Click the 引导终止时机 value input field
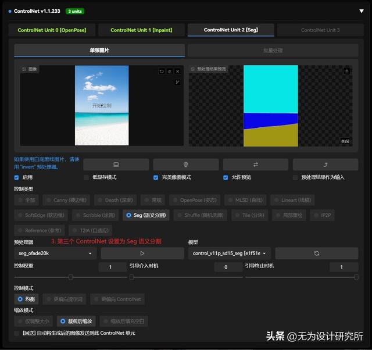This screenshot has width=372, height=350. coord(344,267)
